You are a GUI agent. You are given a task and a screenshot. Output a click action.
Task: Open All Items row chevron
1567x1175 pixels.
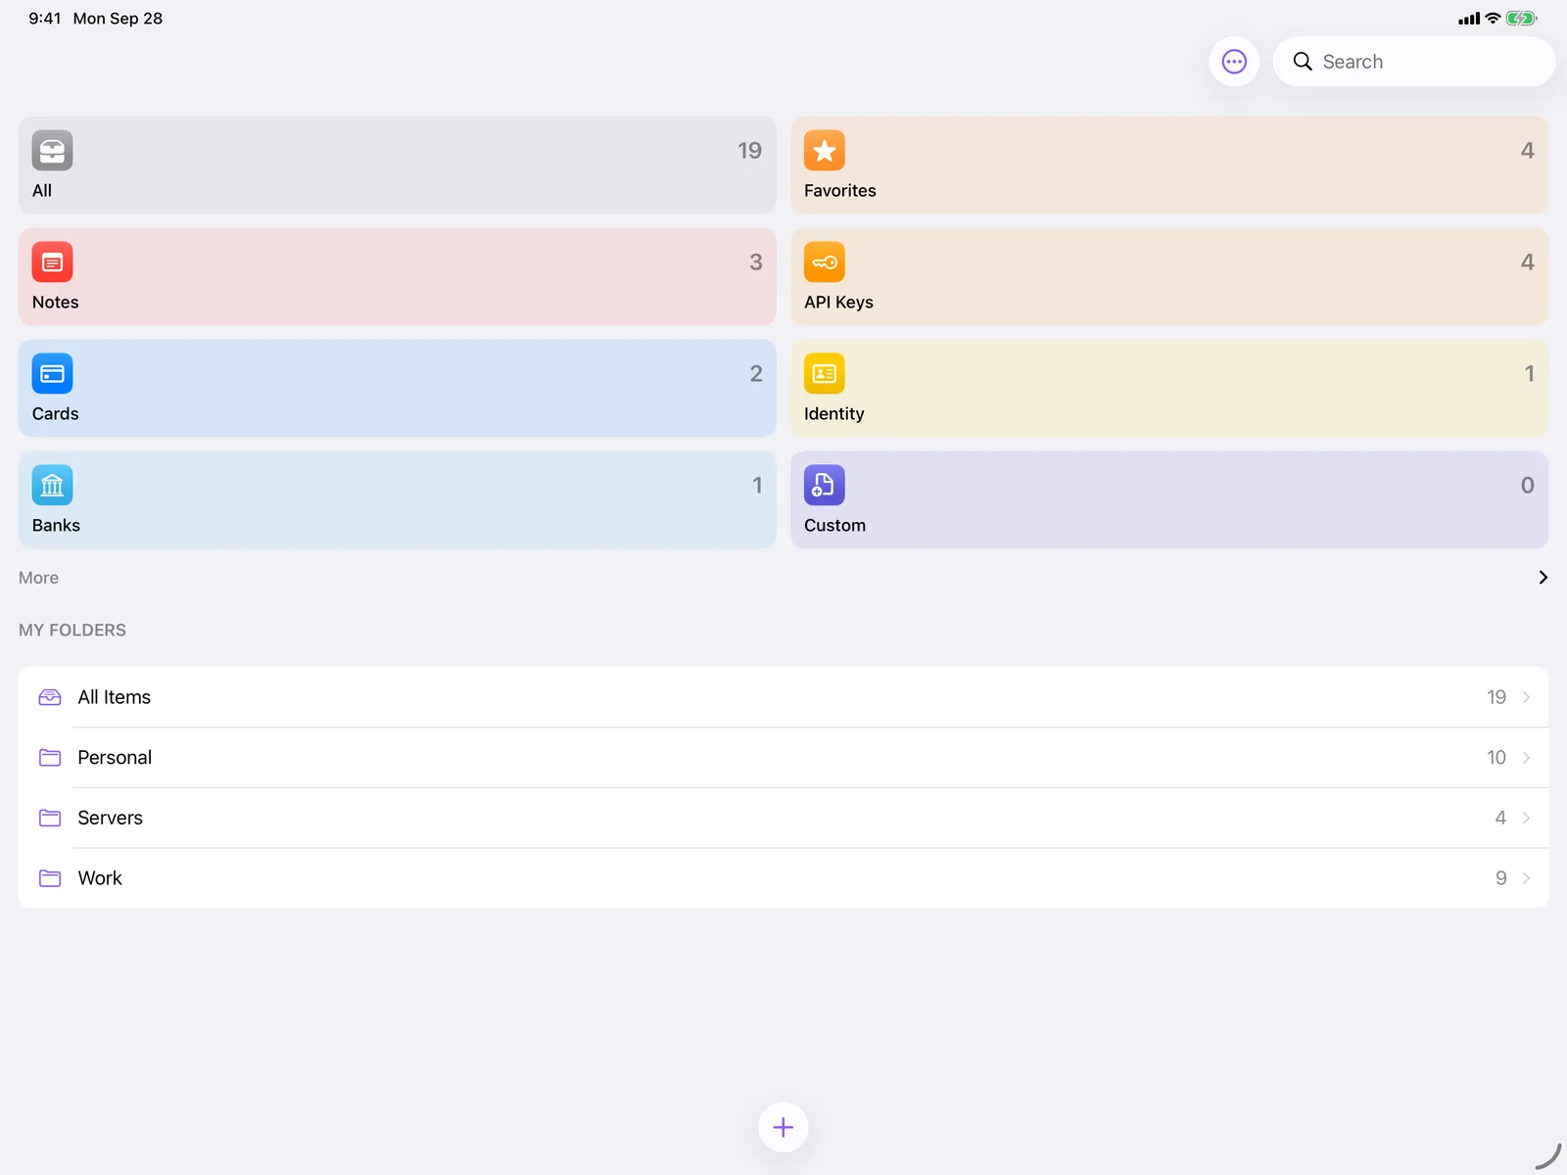[x=1526, y=697]
